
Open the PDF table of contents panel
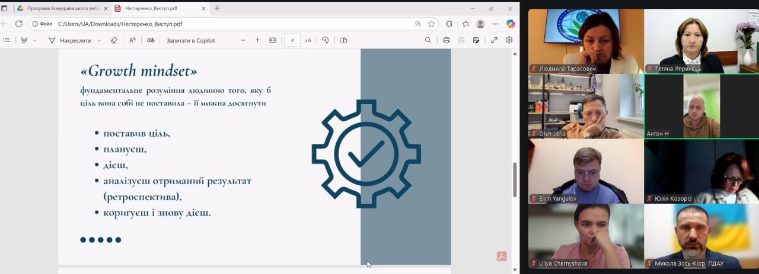[7, 40]
